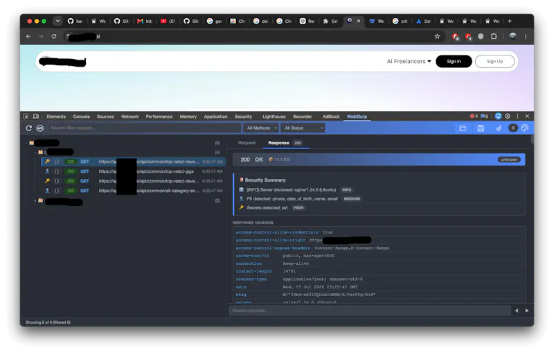Open the All Status dropdown

point(303,128)
